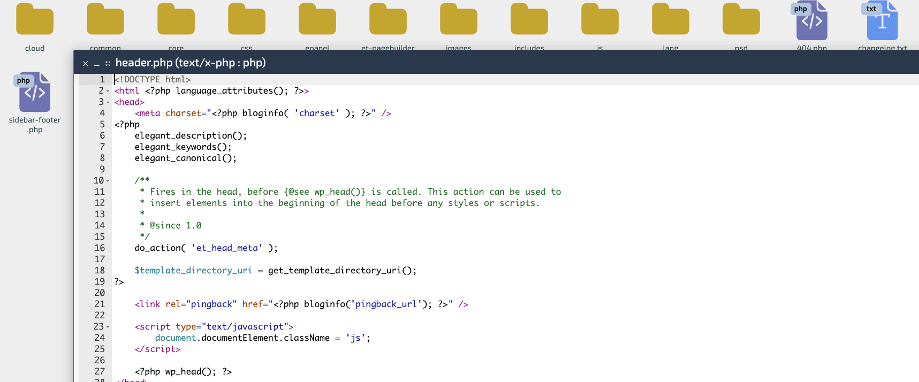This screenshot has height=382, width=919.
Task: Open the cloud folder
Action: click(35, 19)
